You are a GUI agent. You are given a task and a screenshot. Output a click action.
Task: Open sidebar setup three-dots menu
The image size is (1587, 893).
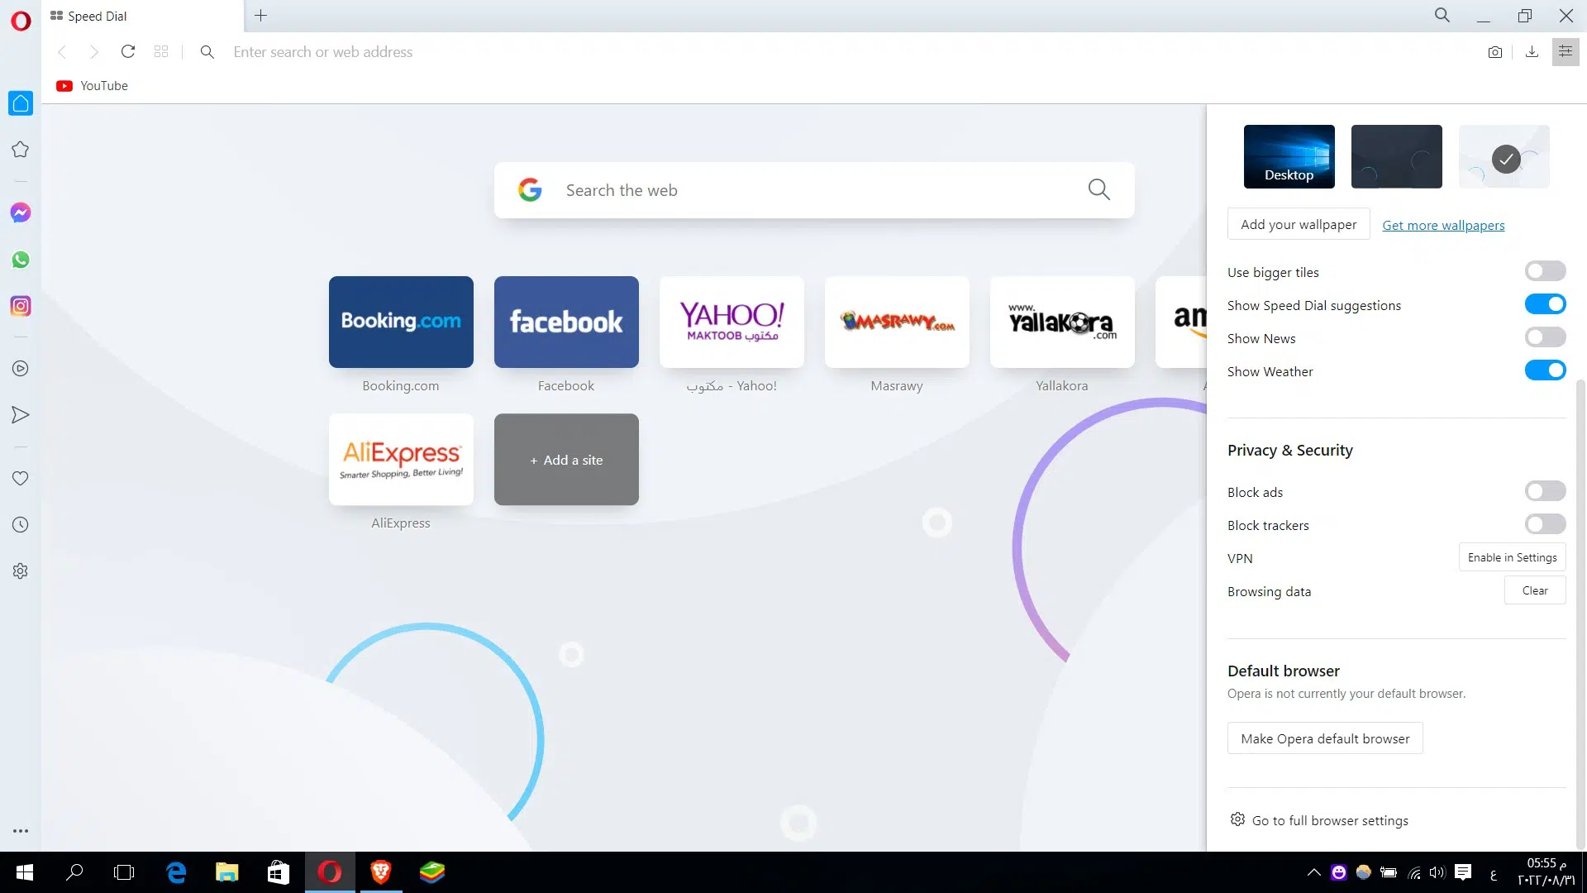(x=21, y=831)
